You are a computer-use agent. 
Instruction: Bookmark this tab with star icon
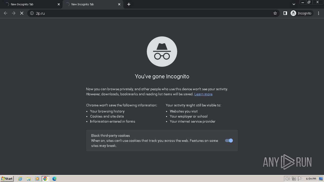275,13
